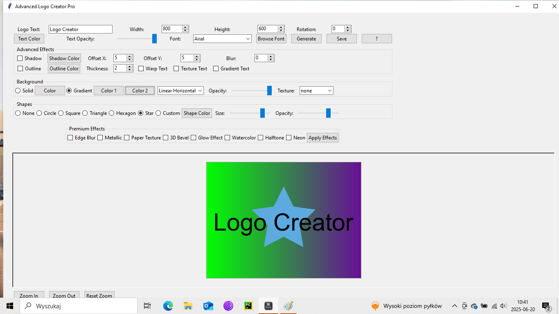This screenshot has width=559, height=314.
Task: Click the Save button
Action: pos(342,39)
